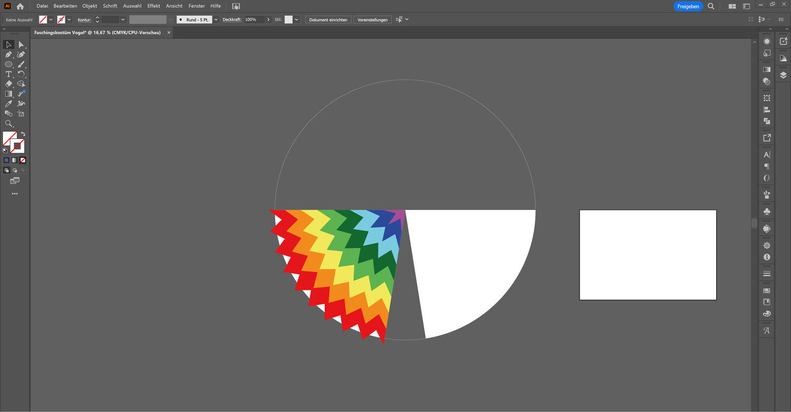Select the Selection (black arrow) tool

(8, 45)
